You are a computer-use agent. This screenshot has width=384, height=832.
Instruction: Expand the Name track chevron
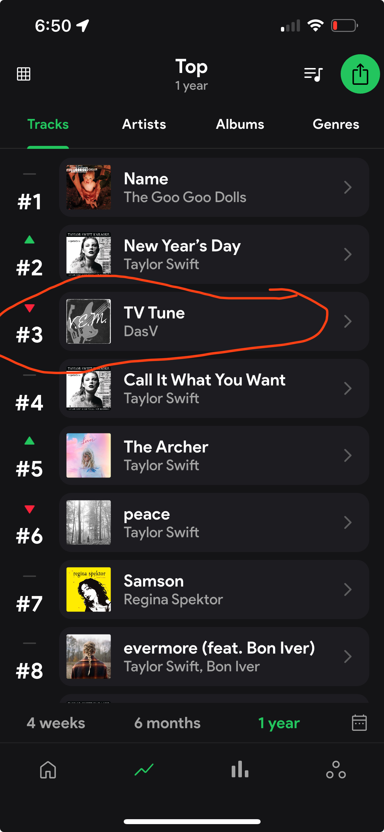click(x=348, y=187)
